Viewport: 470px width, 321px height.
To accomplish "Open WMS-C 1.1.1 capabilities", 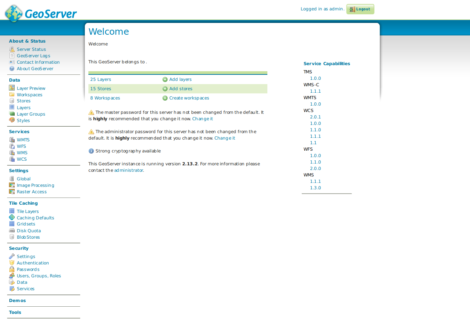I will tap(315, 91).
